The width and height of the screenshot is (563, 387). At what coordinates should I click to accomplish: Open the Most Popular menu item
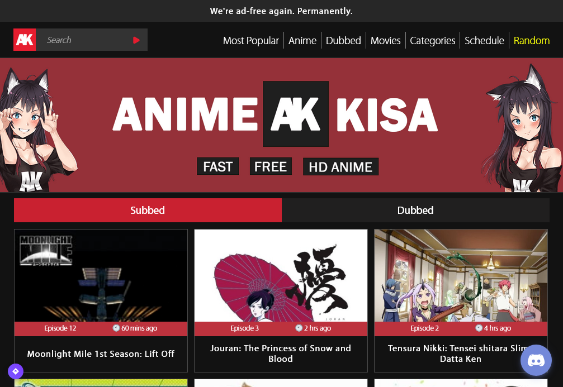coord(250,41)
